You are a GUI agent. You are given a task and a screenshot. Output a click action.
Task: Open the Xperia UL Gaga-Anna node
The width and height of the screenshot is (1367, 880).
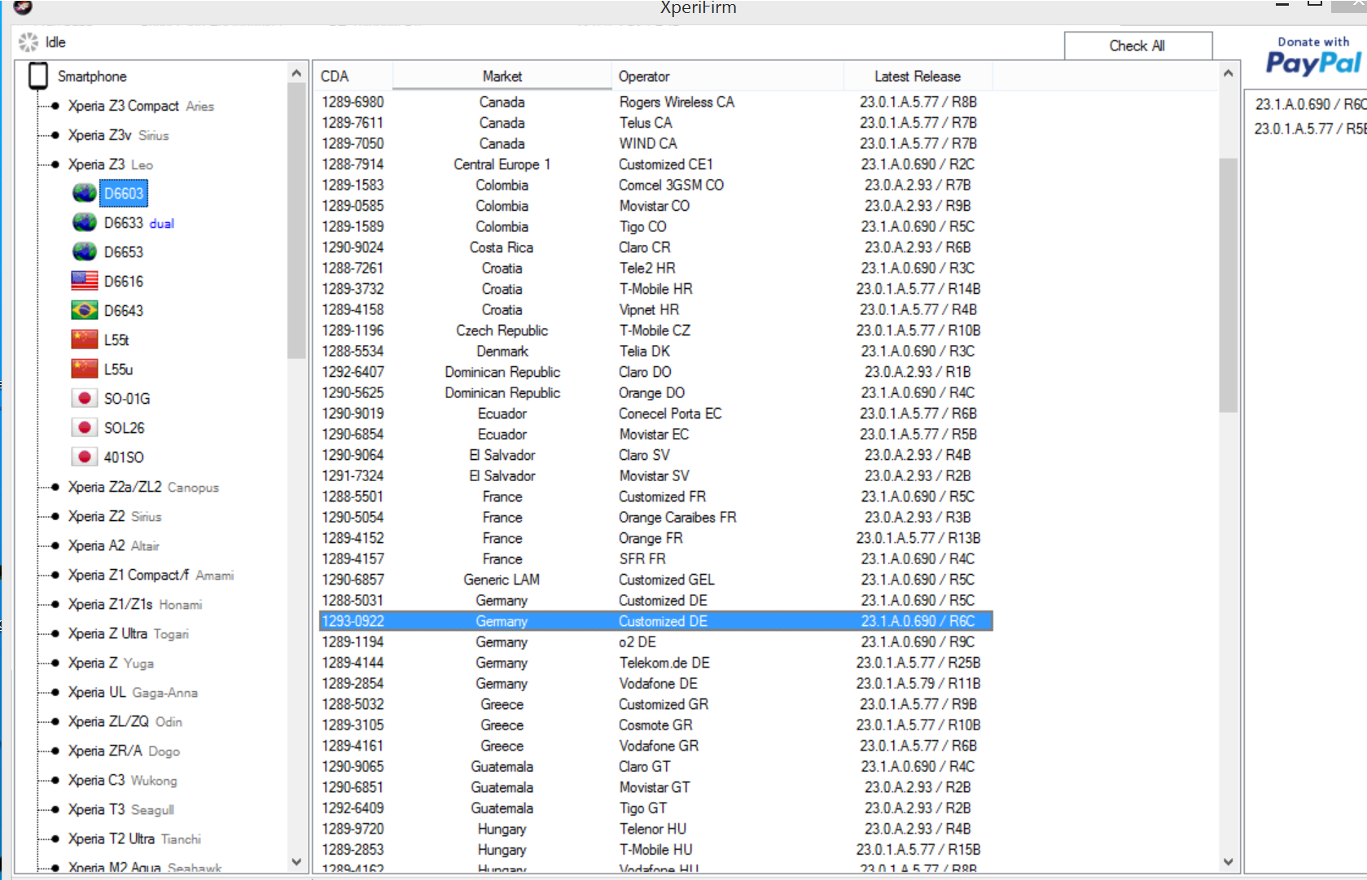[x=133, y=692]
